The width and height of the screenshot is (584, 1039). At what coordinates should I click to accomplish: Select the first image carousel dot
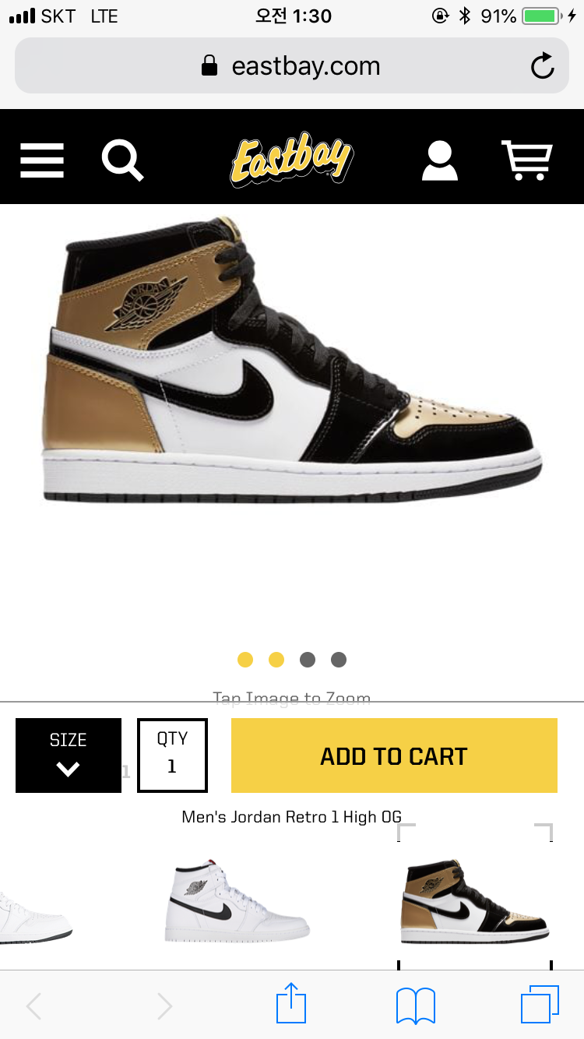245,660
